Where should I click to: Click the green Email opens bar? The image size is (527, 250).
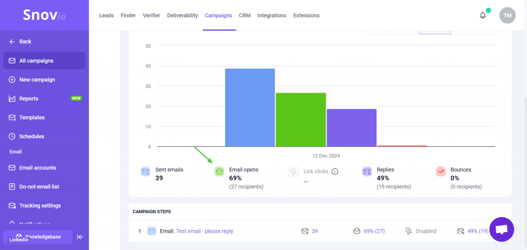(301, 120)
